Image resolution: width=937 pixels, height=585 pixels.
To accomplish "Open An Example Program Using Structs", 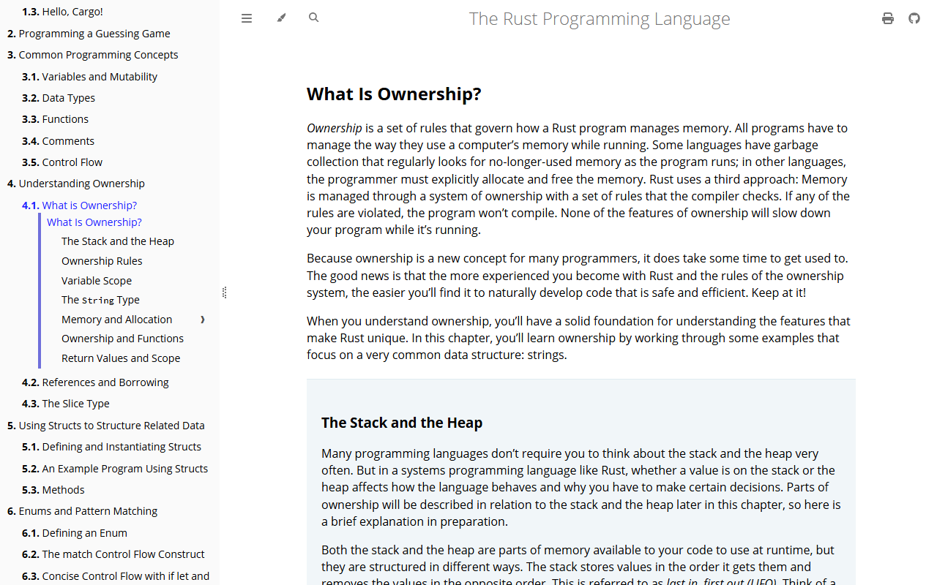I will 115,469.
